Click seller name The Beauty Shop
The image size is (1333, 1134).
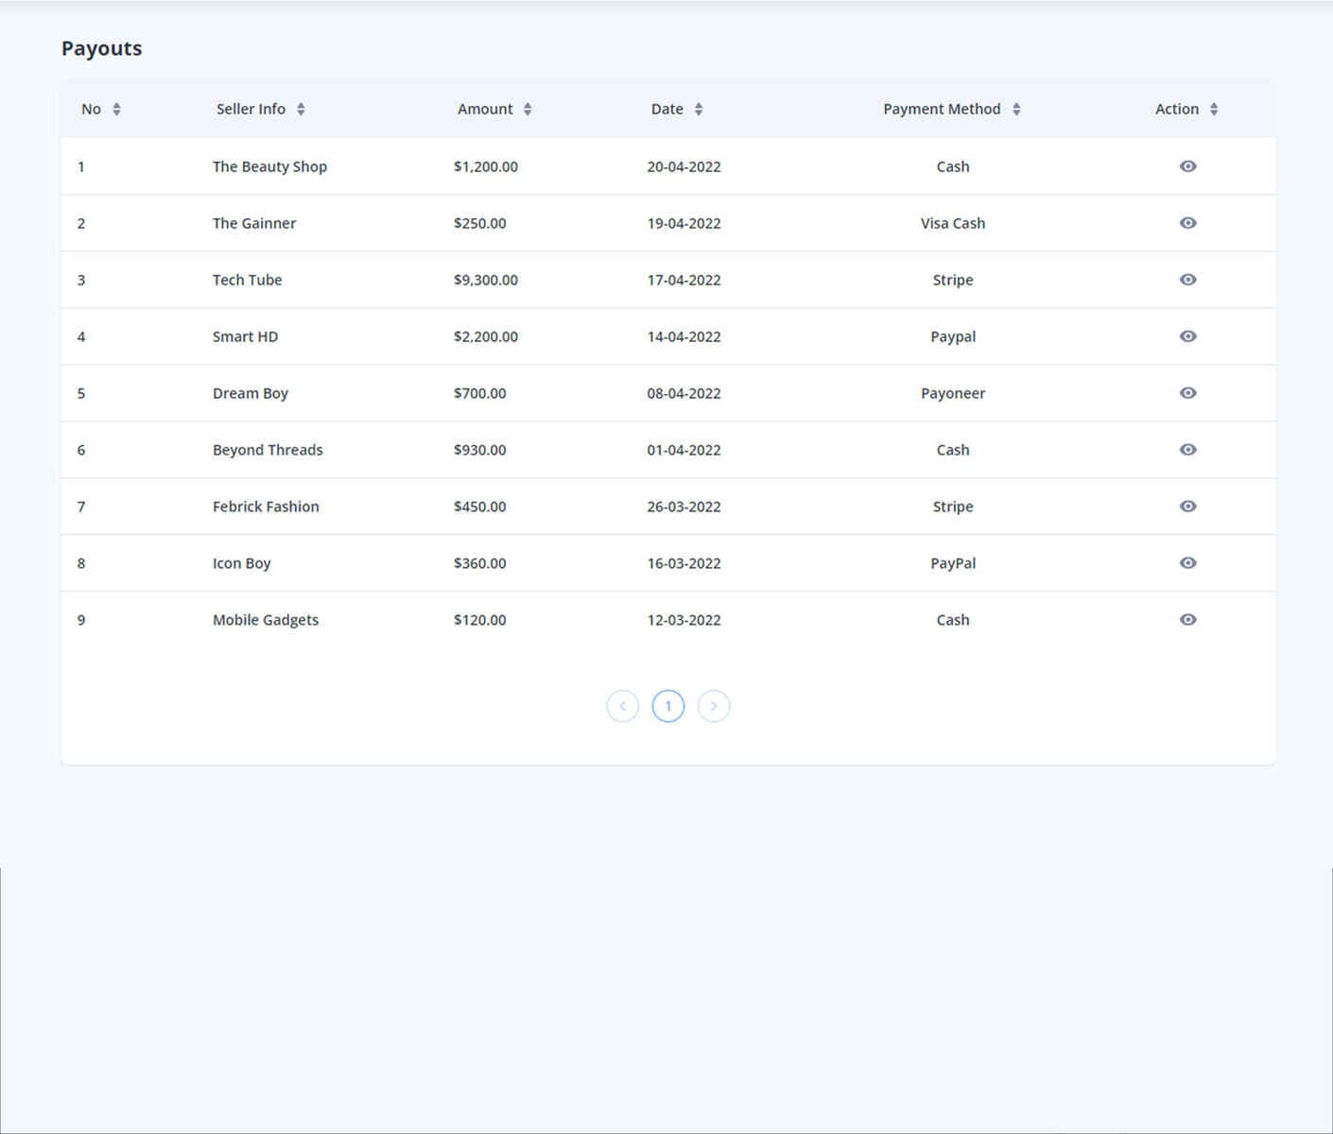(x=269, y=167)
